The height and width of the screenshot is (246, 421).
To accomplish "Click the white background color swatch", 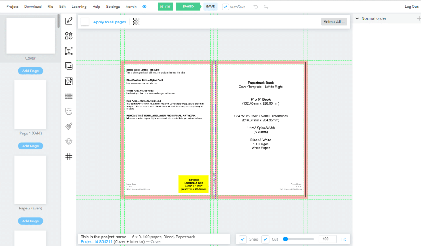I will click(85, 22).
